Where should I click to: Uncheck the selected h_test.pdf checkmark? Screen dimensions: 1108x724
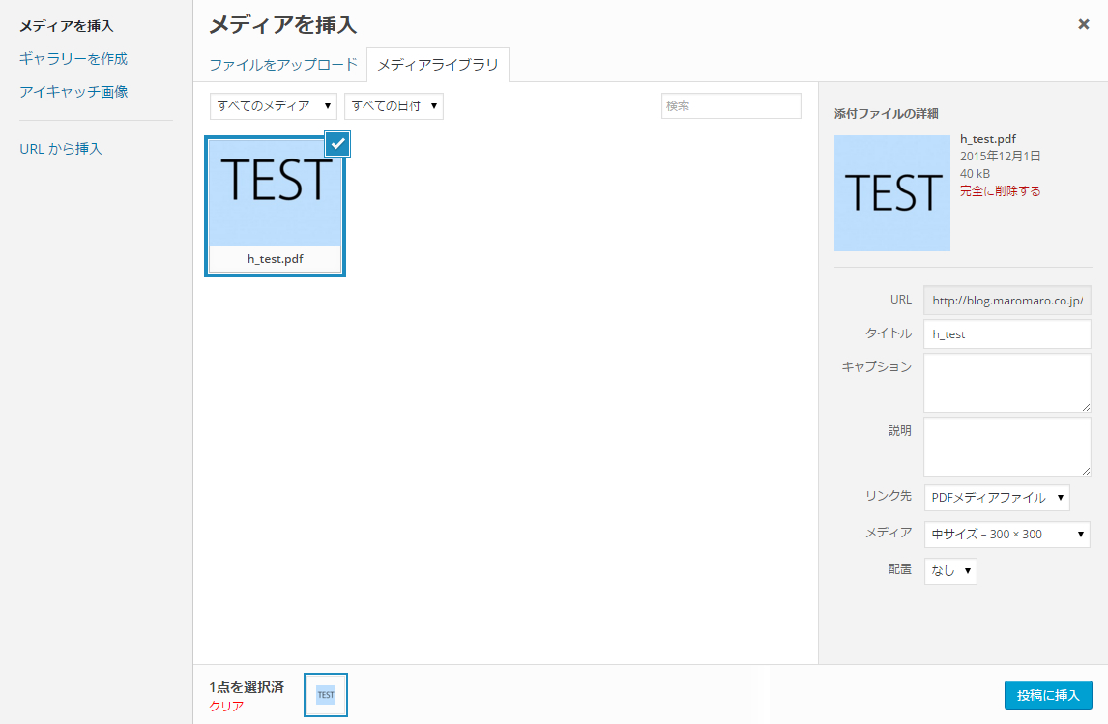(x=337, y=143)
